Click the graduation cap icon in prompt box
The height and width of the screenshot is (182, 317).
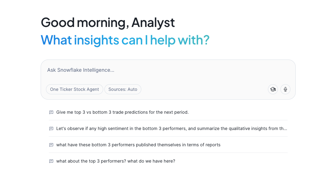[x=273, y=89]
